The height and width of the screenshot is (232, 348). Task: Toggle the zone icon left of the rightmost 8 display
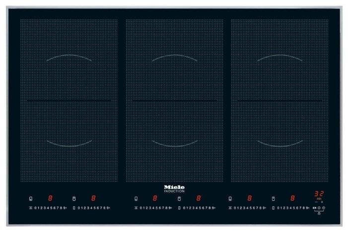click(273, 198)
